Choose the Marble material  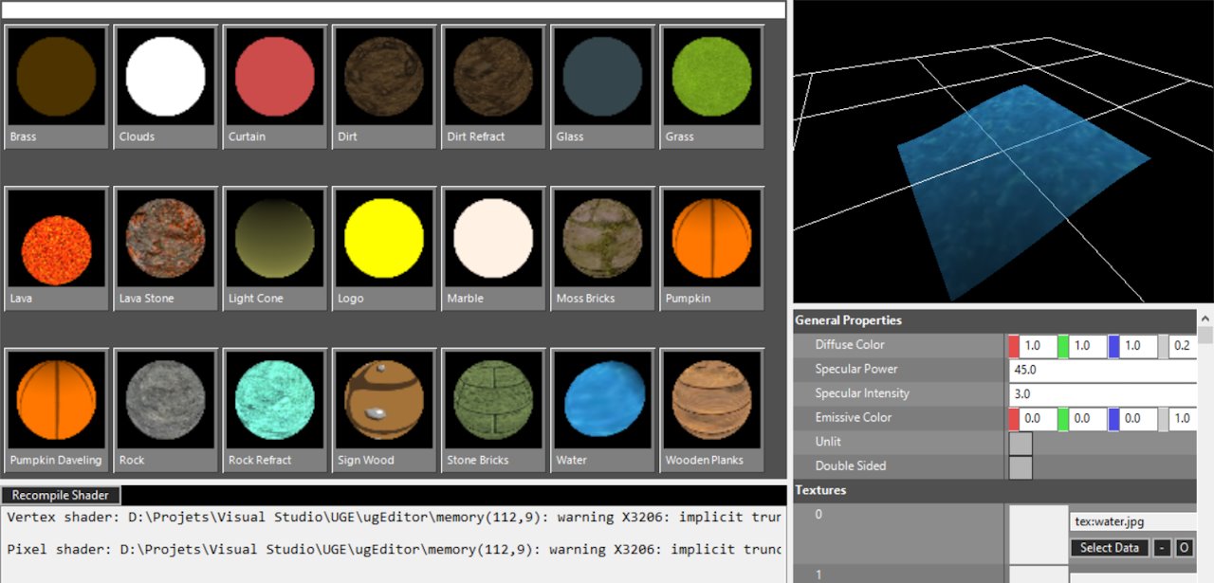coord(493,248)
